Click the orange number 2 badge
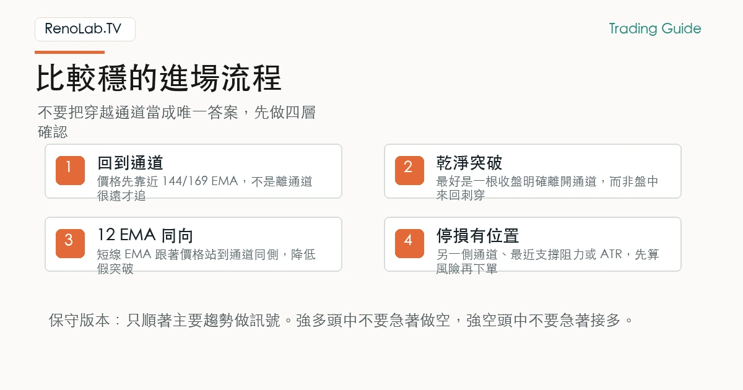The width and height of the screenshot is (743, 390). [x=409, y=170]
